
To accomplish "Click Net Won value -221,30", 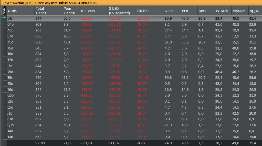I will 86,30.
